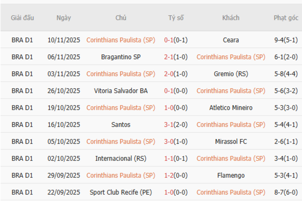Click the Phạt góc column header
Viewport: 302px width, 202px height.
point(286,18)
